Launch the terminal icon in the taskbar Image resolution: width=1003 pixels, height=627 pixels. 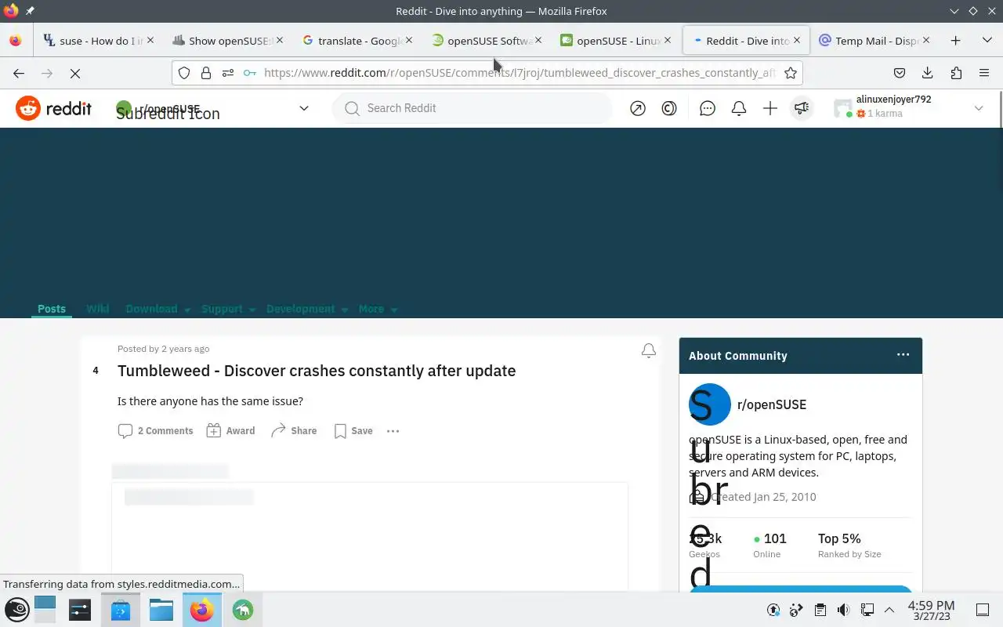pyautogui.click(x=80, y=610)
